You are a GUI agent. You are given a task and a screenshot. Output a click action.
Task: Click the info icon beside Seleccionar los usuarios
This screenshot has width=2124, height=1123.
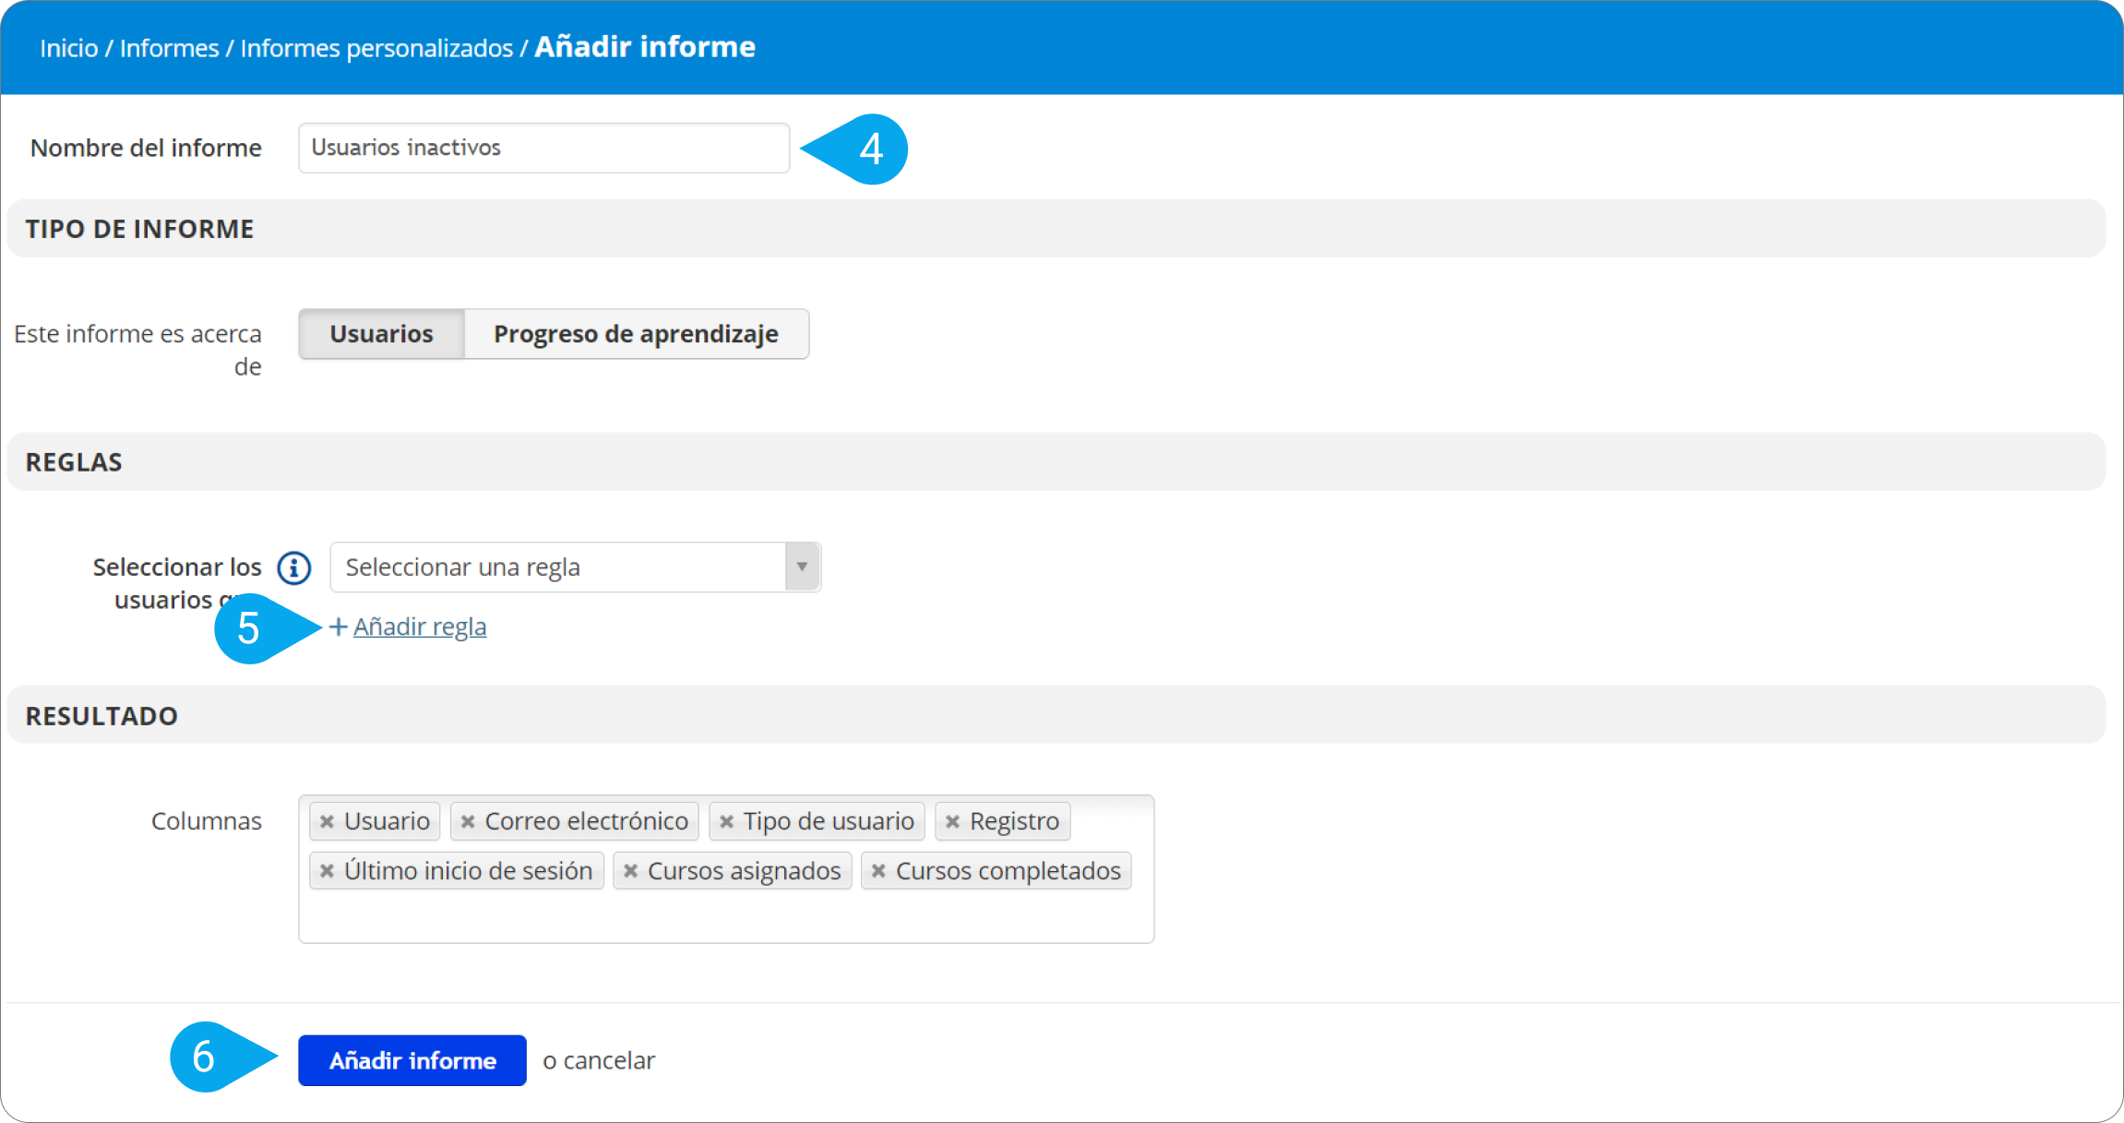pos(294,567)
